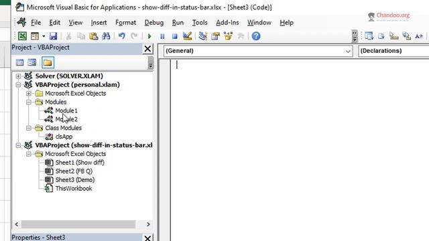429x241 pixels.
Task: Collapse show-diff Microsoft Excel Objects folder
Action: [28, 154]
